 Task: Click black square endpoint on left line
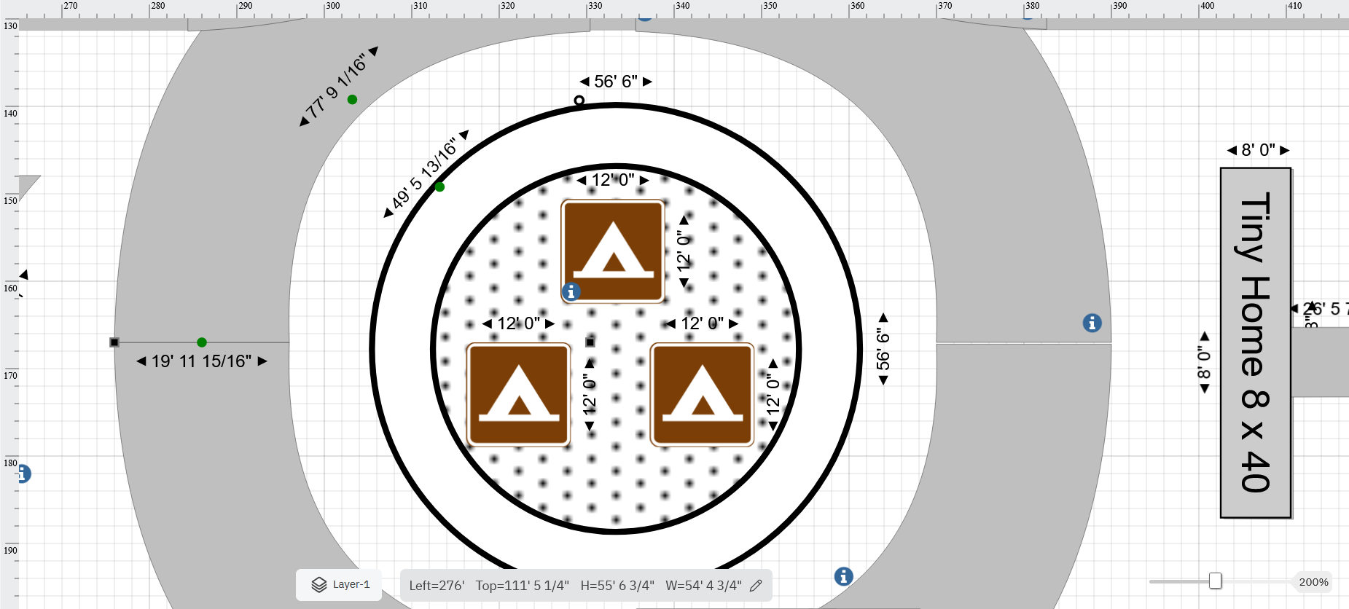[114, 342]
